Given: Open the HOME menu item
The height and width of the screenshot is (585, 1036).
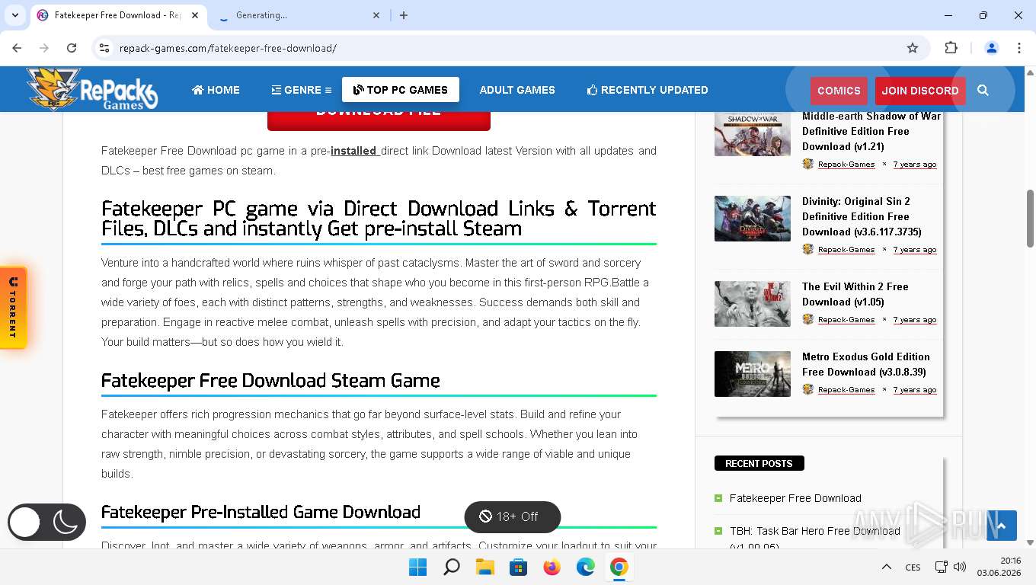Looking at the screenshot, I should (216, 90).
